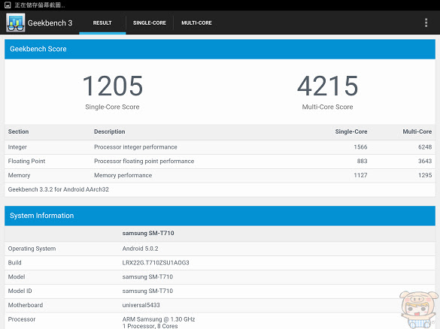Click Memory multi-core value 1295
440x329 pixels.
pos(425,176)
